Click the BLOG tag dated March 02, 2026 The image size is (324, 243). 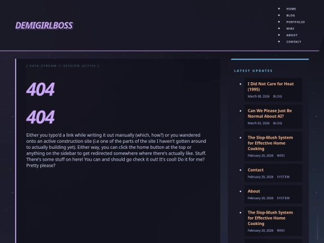click(277, 123)
